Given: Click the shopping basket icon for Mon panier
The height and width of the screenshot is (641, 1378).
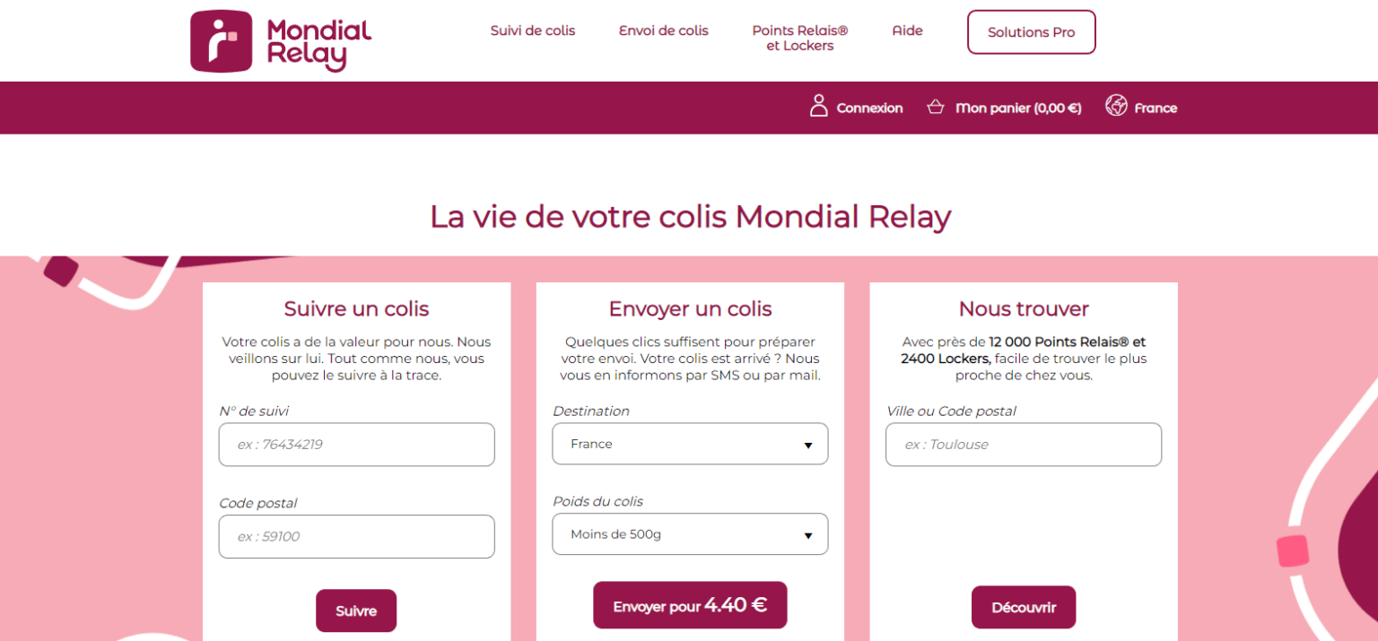Looking at the screenshot, I should [x=936, y=106].
